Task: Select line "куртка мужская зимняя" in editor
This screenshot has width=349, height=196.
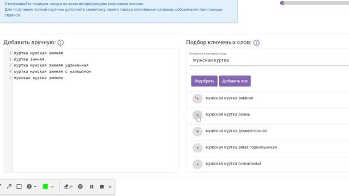Action: point(38,53)
